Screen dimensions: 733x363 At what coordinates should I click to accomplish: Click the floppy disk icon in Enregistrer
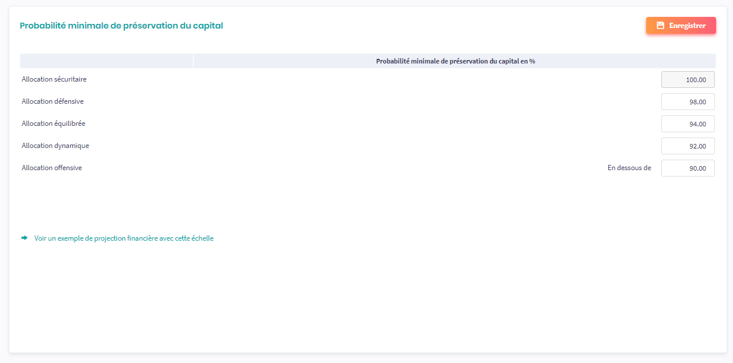pos(660,26)
